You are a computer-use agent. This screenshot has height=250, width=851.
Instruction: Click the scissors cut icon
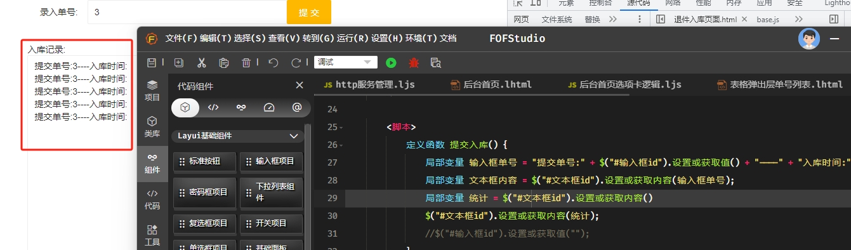pos(202,62)
